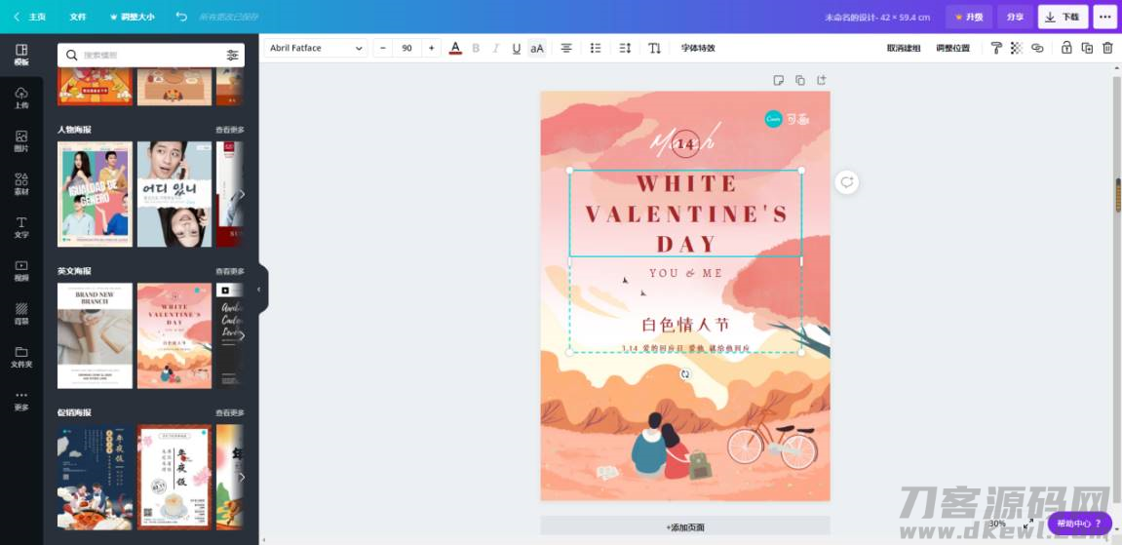Delete the selected element with trash icon

click(1107, 48)
